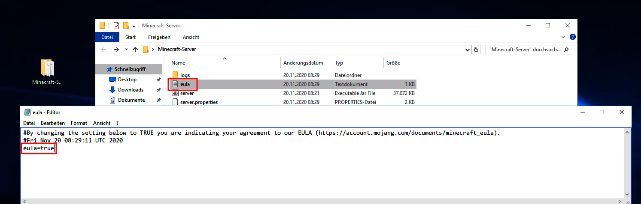This screenshot has height=204, width=641.
Task: Open the quick access toolbar customize dropdown
Action: (134, 26)
